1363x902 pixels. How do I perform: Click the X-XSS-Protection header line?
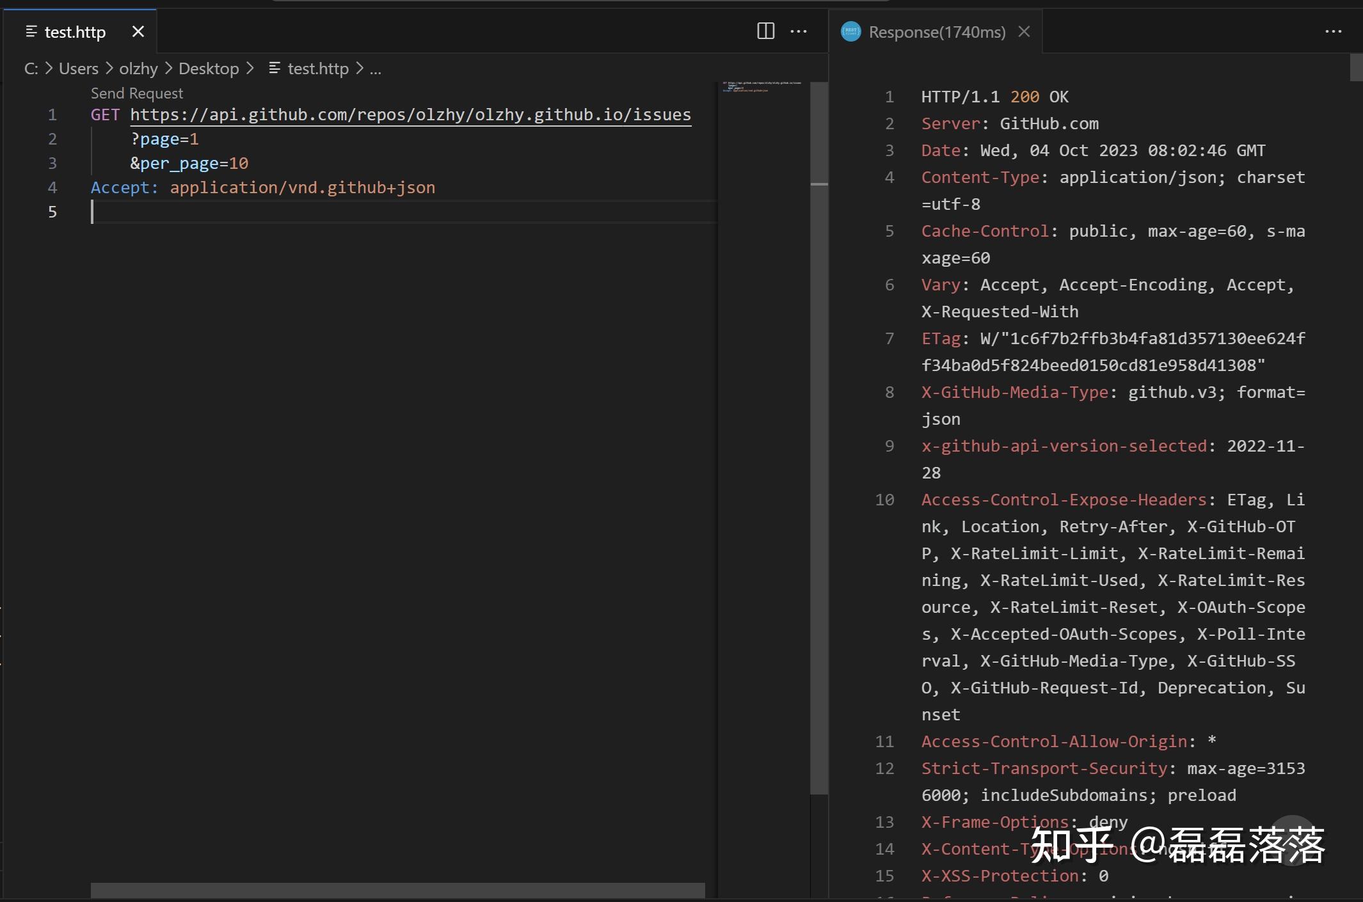[x=1015, y=876]
